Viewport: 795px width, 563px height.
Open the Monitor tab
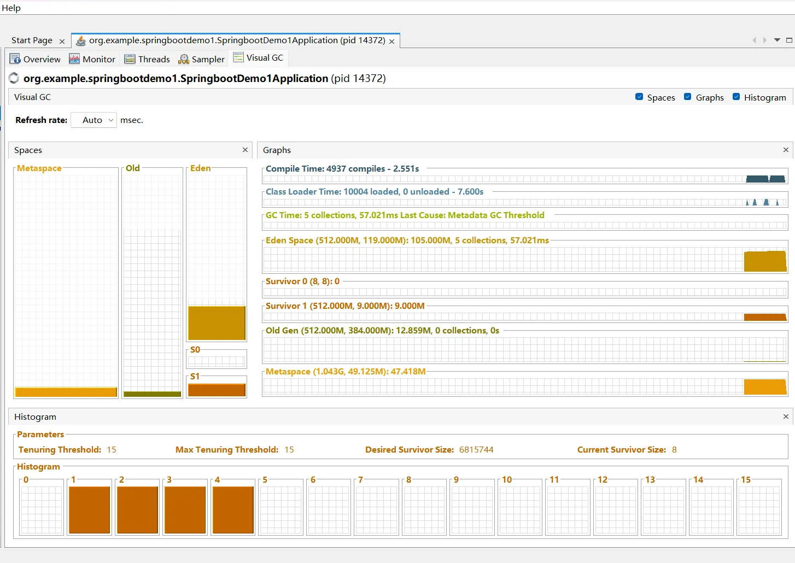click(92, 59)
